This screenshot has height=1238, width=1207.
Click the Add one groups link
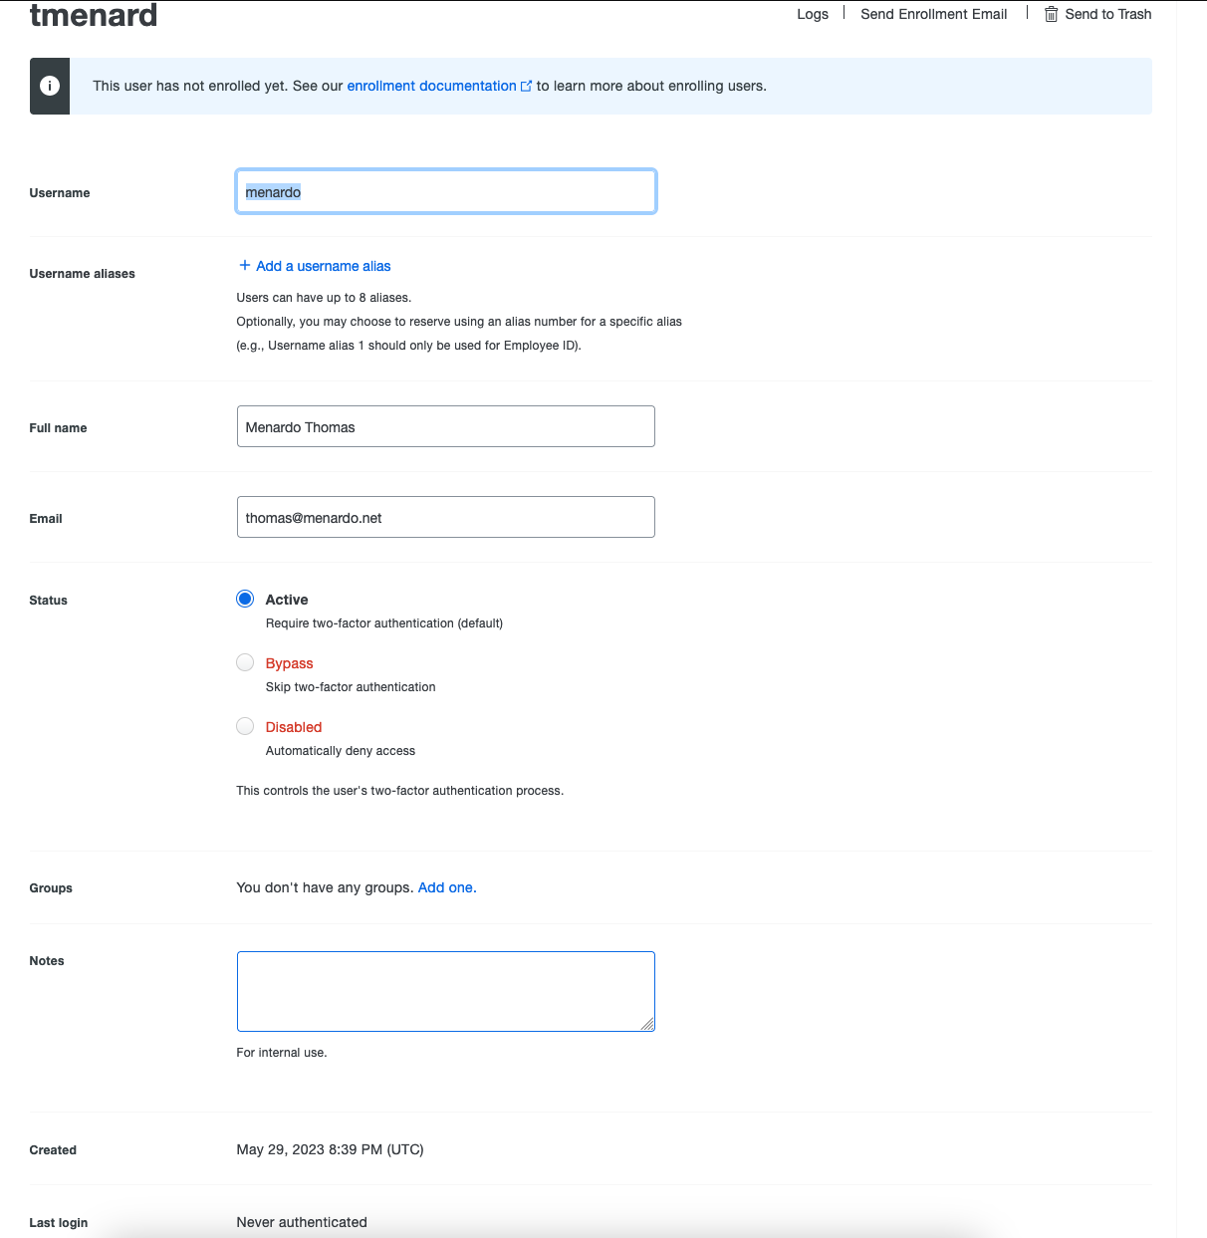pyautogui.click(x=447, y=887)
